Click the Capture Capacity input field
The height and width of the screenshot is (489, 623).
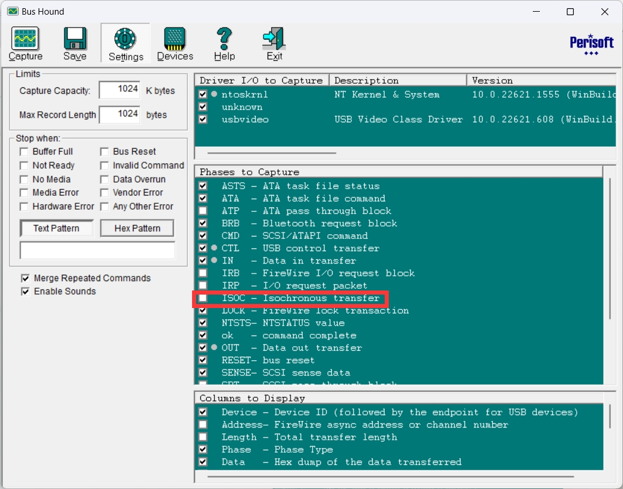pyautogui.click(x=119, y=90)
